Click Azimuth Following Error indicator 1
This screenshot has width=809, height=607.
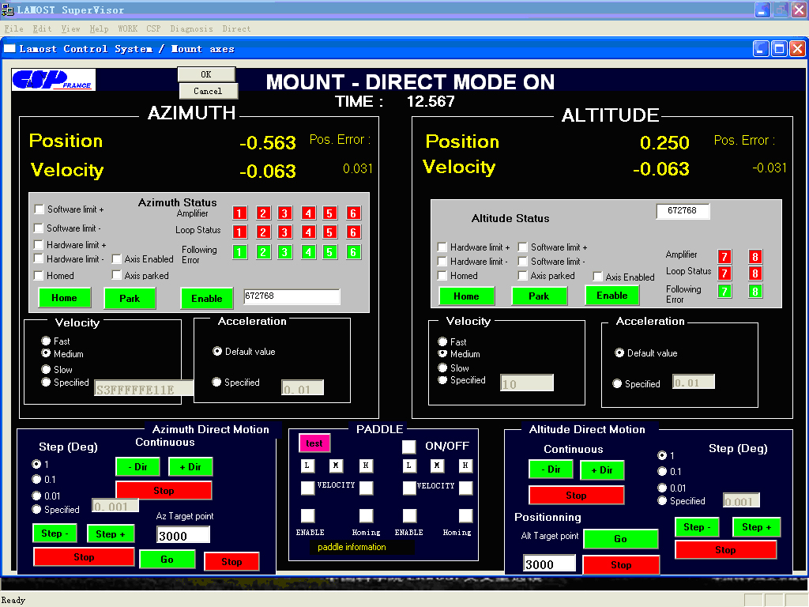[239, 252]
